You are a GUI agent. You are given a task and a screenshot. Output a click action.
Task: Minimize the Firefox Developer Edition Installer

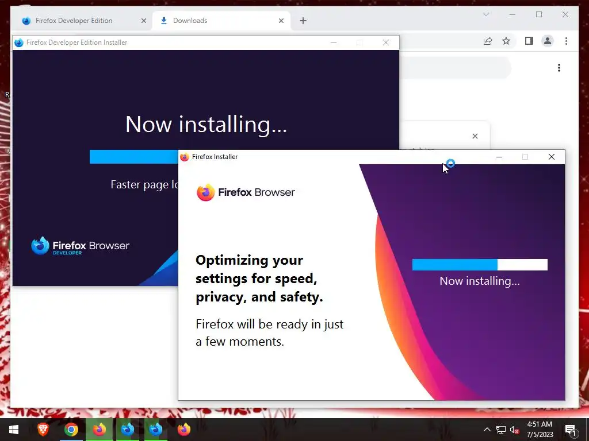333,42
